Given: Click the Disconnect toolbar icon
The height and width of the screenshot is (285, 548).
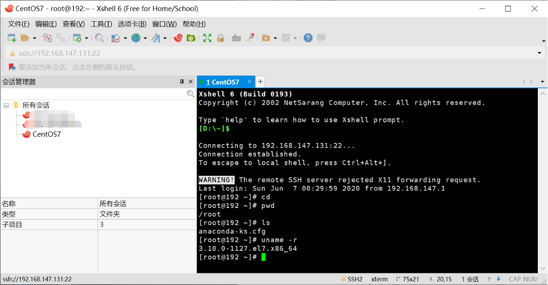Looking at the screenshot, I should point(47,38).
